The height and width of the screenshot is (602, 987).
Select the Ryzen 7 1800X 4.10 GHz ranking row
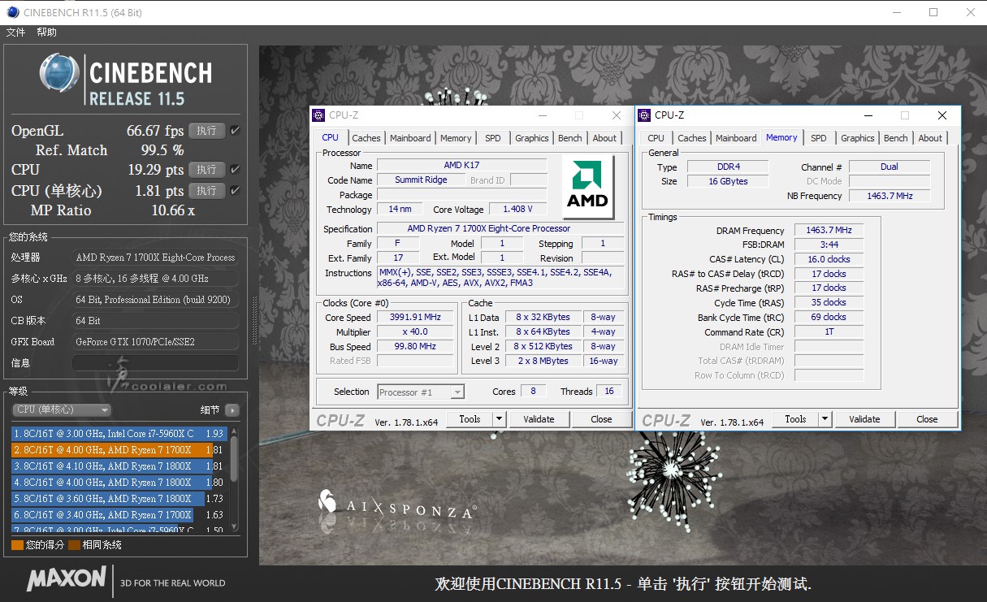pyautogui.click(x=118, y=466)
